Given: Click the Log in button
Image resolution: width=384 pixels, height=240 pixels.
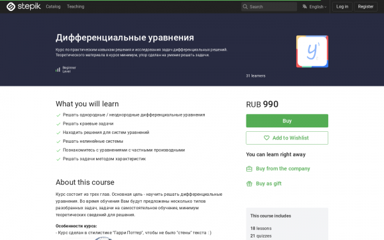Looking at the screenshot, I should pos(342,6).
